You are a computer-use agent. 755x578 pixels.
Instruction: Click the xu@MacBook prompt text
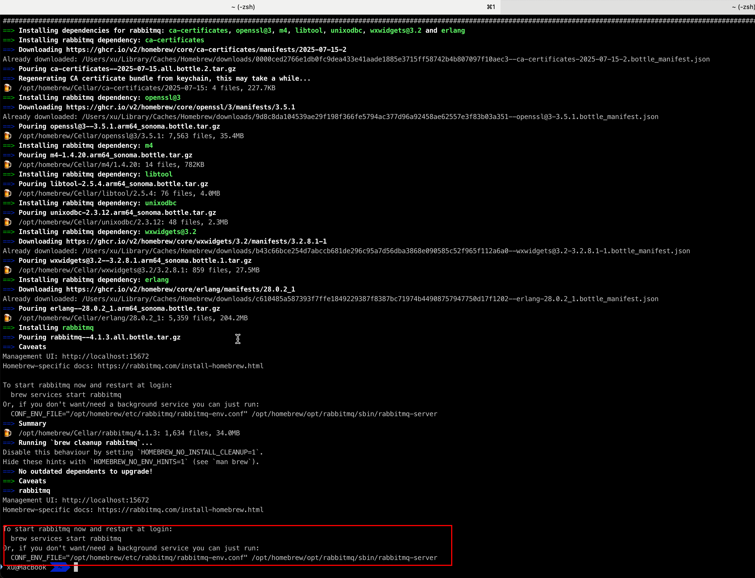point(27,567)
